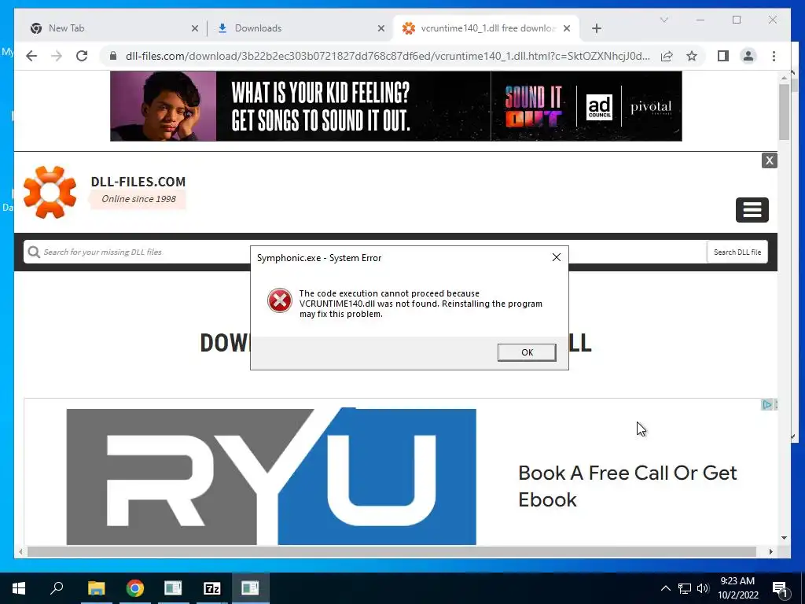Open the clock showing 9:23 AM
The image size is (805, 604).
click(737, 588)
